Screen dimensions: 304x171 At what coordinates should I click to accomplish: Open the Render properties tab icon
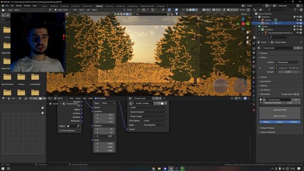click(x=254, y=48)
